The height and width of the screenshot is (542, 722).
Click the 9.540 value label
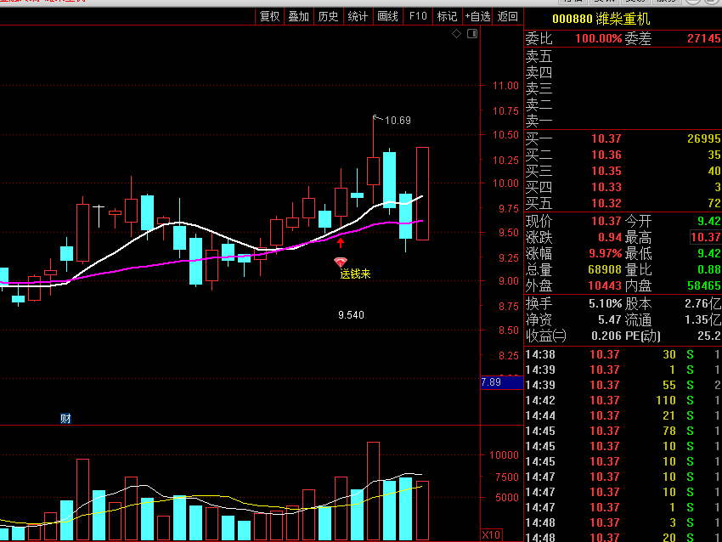(351, 315)
